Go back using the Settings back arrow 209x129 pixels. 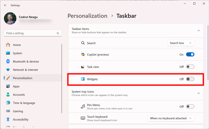(5, 5)
